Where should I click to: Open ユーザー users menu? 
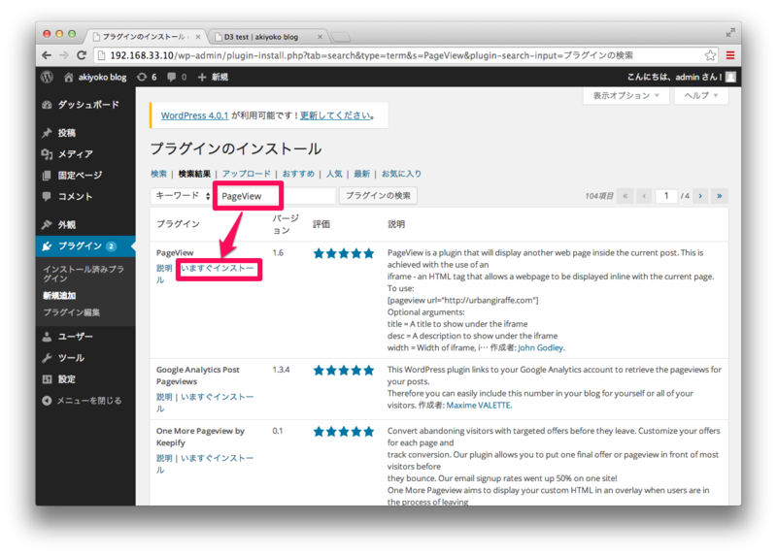click(x=85, y=337)
